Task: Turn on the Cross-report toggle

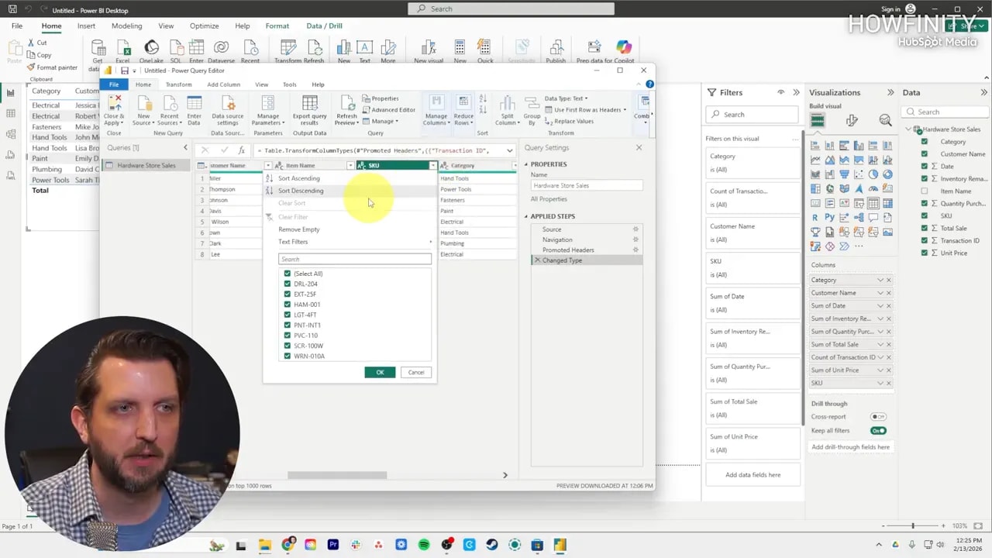Action: pyautogui.click(x=878, y=417)
